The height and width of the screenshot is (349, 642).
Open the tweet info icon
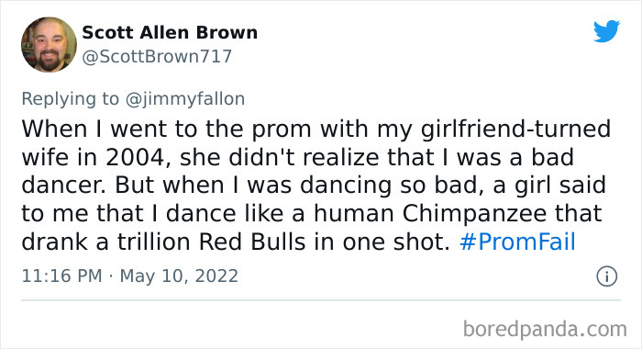(606, 276)
